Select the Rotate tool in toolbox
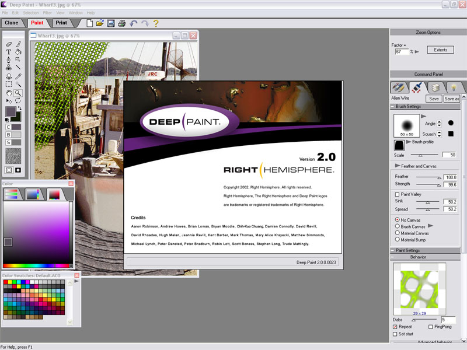Viewport: 467px width, 350px height. click(18, 100)
